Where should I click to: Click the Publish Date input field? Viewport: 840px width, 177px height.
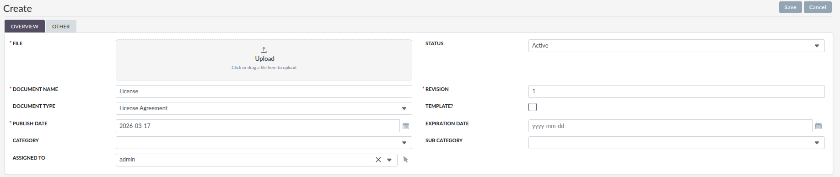coord(258,126)
